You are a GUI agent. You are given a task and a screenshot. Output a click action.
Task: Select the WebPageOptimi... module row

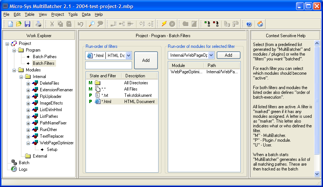(204, 72)
